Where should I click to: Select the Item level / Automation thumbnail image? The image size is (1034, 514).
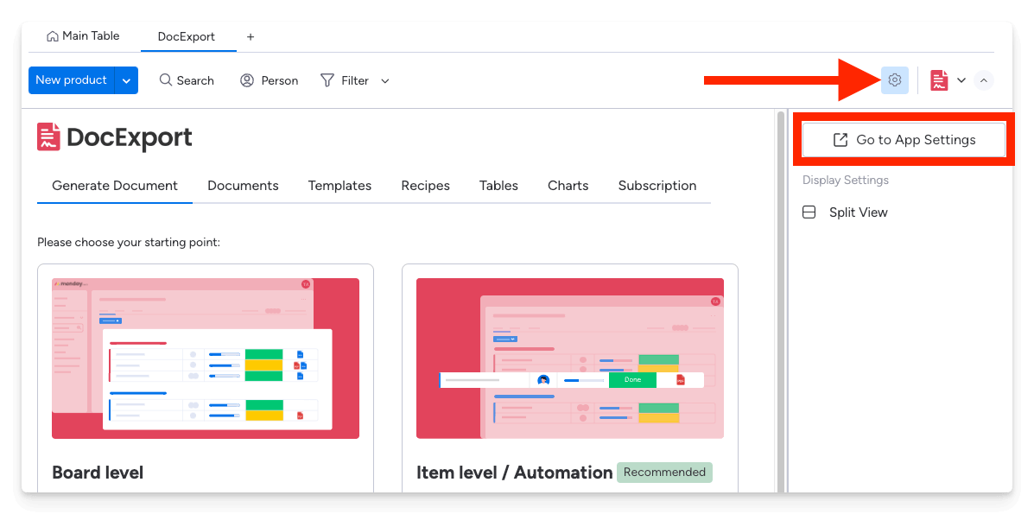tap(570, 359)
